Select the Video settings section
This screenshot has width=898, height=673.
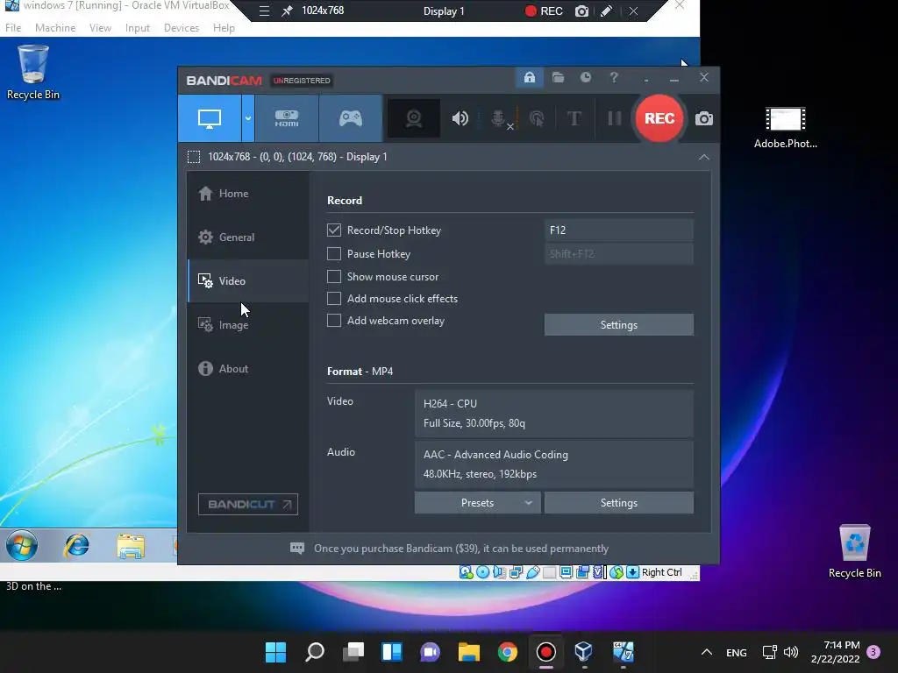click(247, 281)
